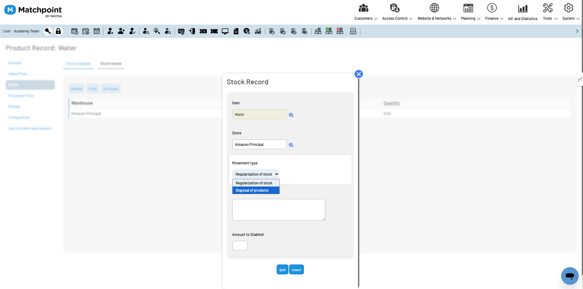583x289 pixels.
Task: Click the add customer person-plus icon
Action: [x=110, y=31]
